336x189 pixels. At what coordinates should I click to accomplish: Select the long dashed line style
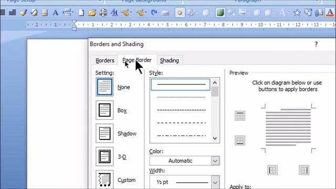pos(181,123)
